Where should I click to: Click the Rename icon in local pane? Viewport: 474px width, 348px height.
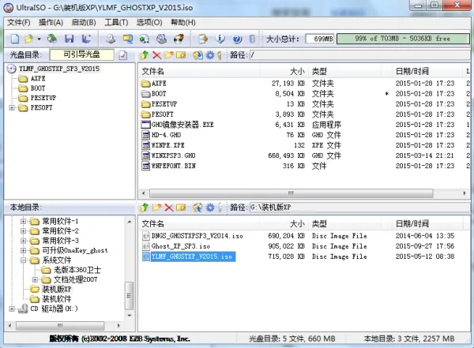(x=181, y=208)
